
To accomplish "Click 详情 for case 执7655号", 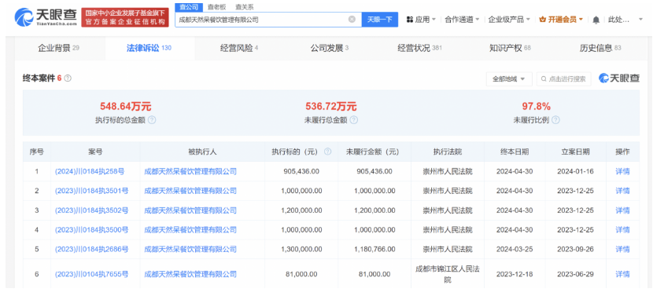I will coord(622,274).
